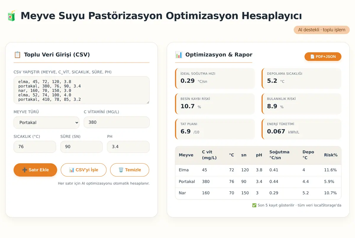This screenshot has height=238, width=355.
Task: Click the 0.44 cooling value in Portakal row
Action: [x=274, y=182]
